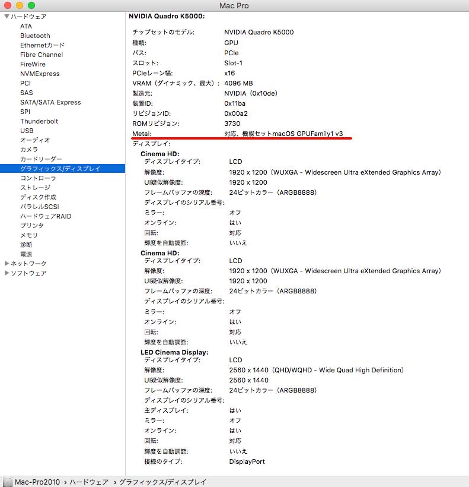Click the PCIe lane width value x16
The height and width of the screenshot is (487, 469).
(x=229, y=73)
